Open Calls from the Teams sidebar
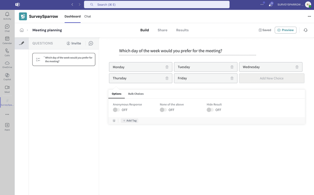 pos(7,52)
